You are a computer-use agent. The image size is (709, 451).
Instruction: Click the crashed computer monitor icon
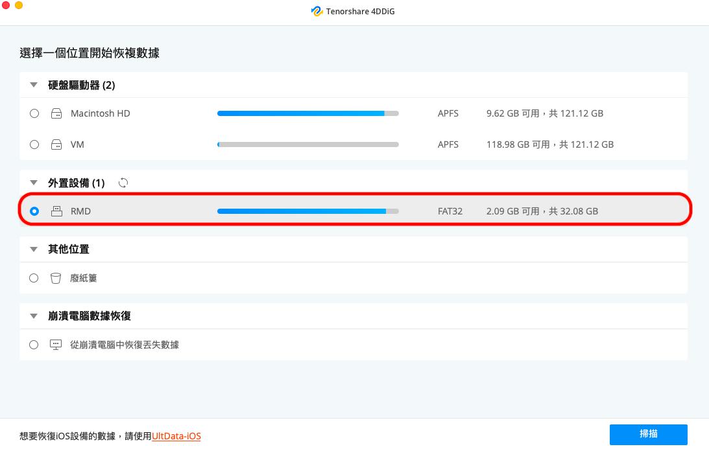[56, 345]
